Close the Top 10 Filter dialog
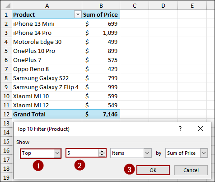The height and width of the screenshot is (182, 215). (x=201, y=129)
